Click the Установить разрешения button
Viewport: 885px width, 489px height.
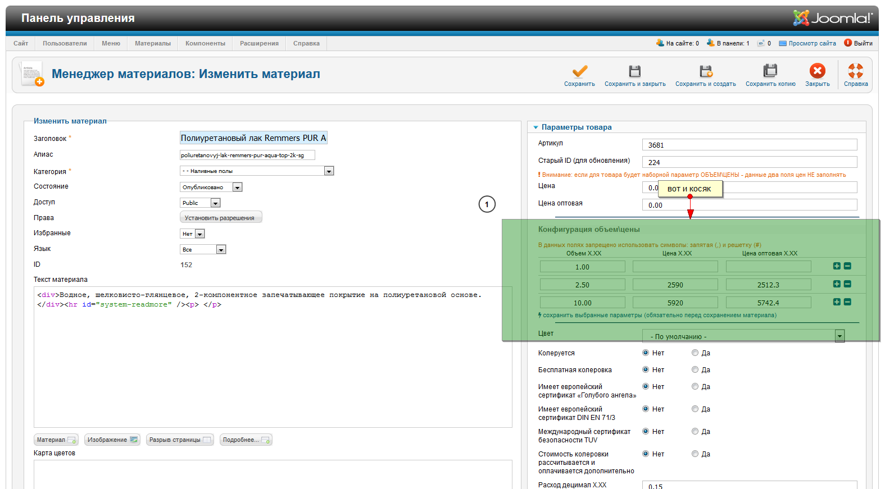coord(220,218)
